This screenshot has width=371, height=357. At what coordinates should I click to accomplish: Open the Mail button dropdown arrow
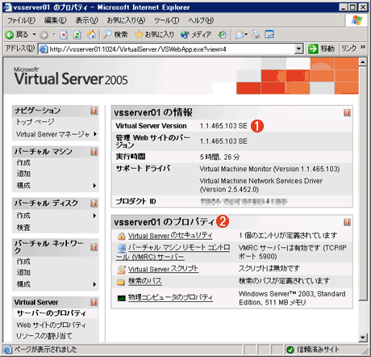pyautogui.click(x=246, y=35)
